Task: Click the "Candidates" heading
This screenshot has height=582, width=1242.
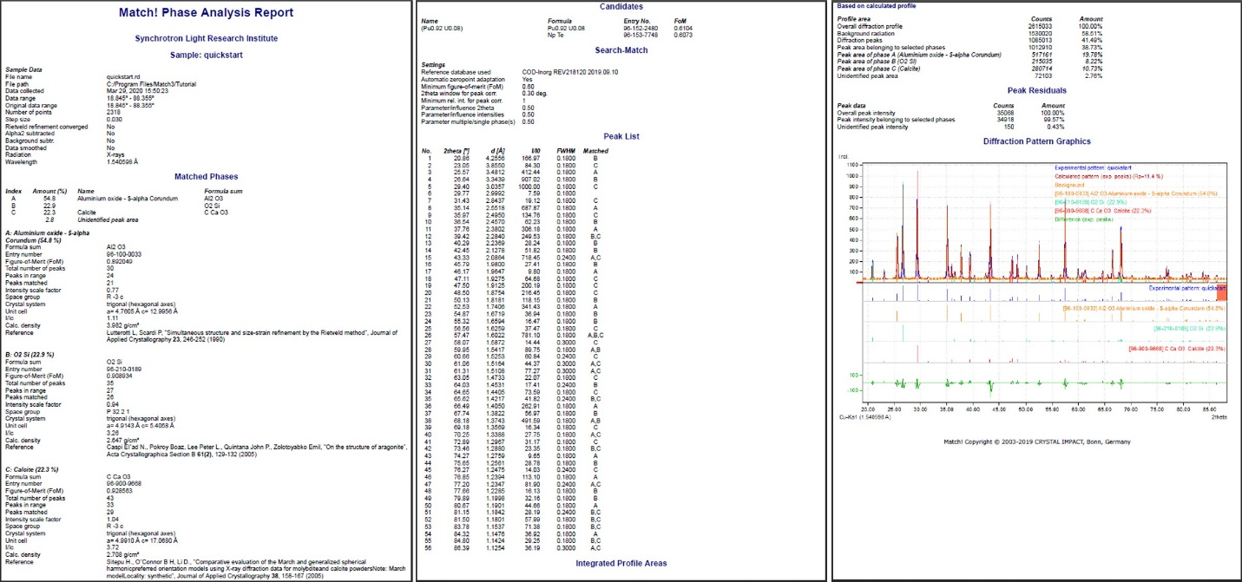Action: (x=621, y=7)
